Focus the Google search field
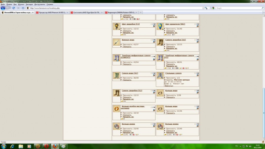 (x=238, y=8)
